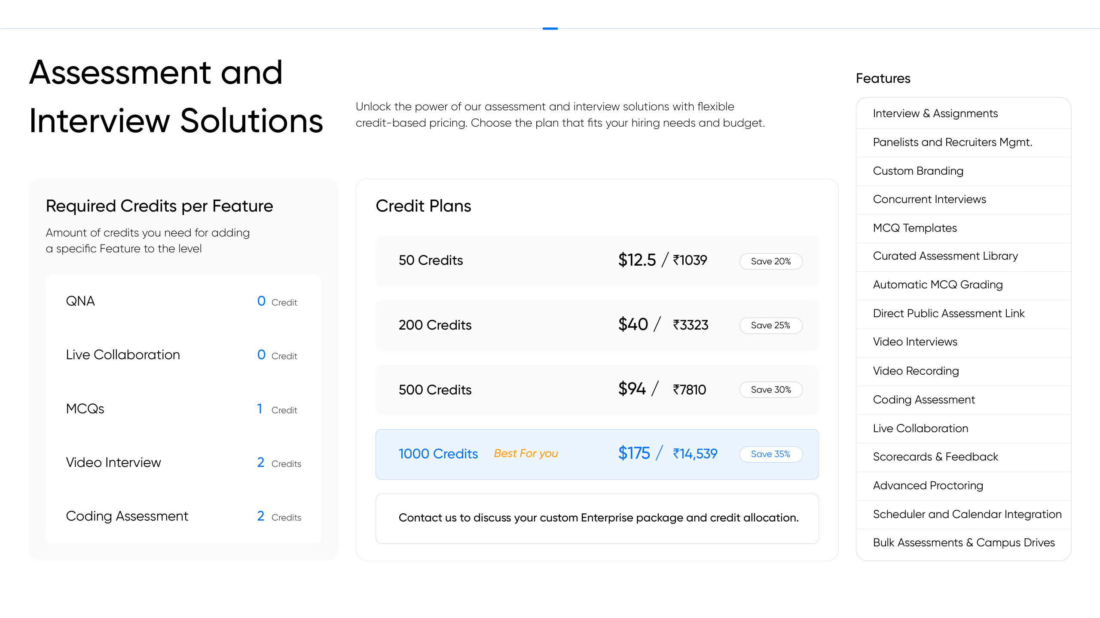The width and height of the screenshot is (1100, 618).
Task: Open Automatic MCQ Grading feature
Action: click(x=963, y=285)
